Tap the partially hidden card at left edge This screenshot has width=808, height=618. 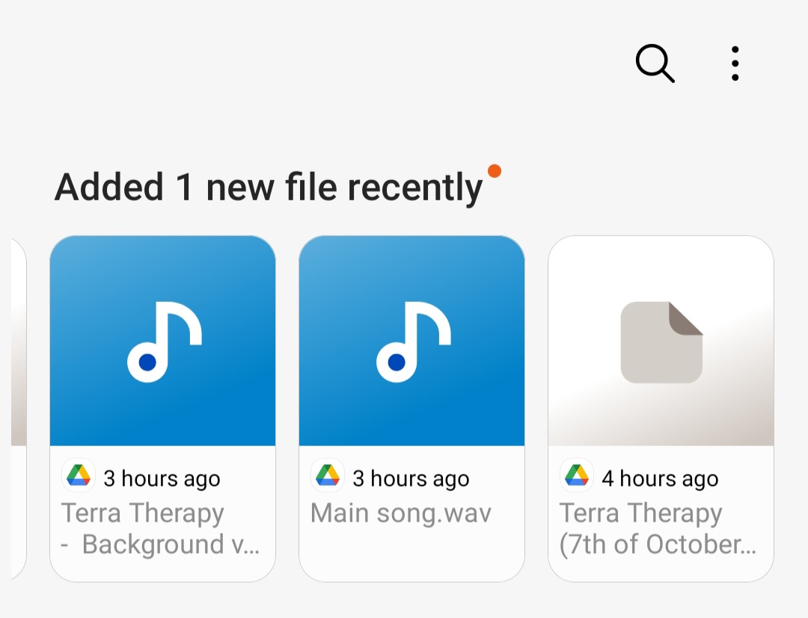18,407
